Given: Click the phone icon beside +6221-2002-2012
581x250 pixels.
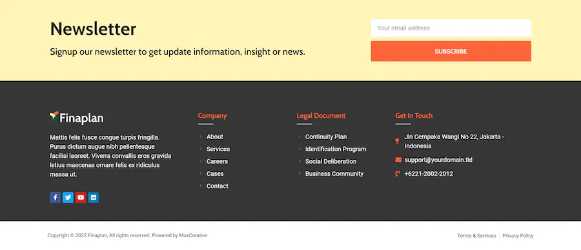Looking at the screenshot, I should pos(398,173).
